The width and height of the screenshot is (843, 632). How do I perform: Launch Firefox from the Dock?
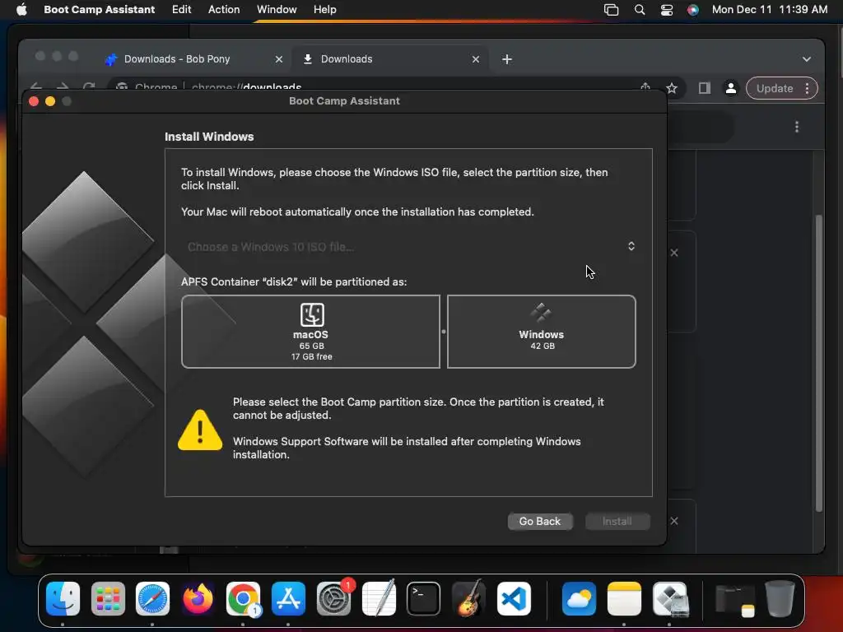198,598
